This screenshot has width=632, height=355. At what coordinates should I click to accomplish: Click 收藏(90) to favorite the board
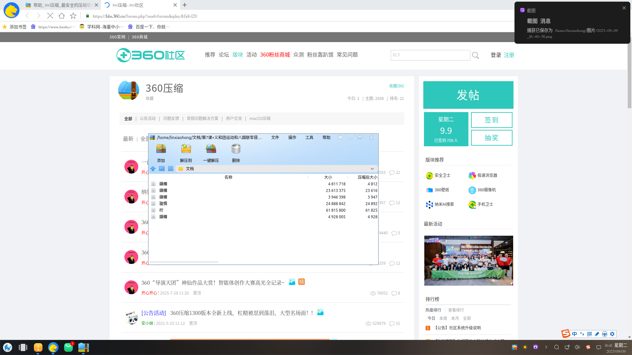[397, 86]
